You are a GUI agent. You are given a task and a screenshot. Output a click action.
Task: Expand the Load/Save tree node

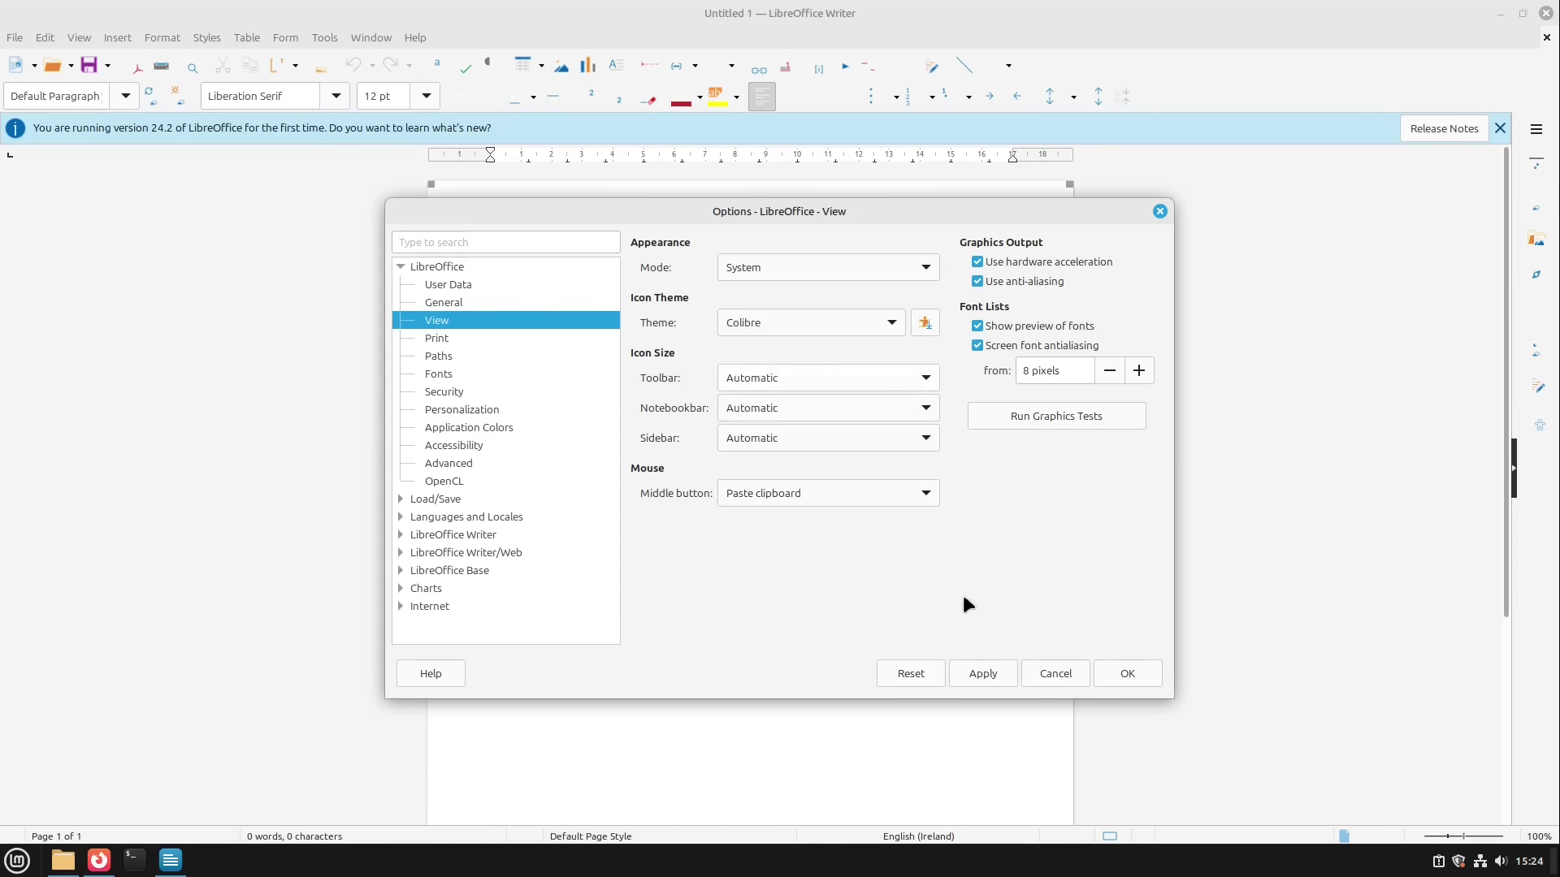point(401,499)
